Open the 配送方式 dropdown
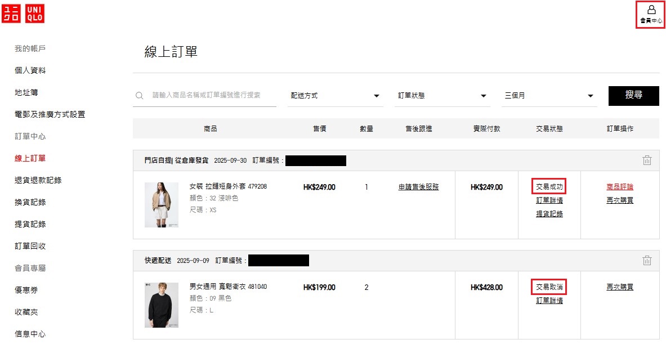 (335, 96)
